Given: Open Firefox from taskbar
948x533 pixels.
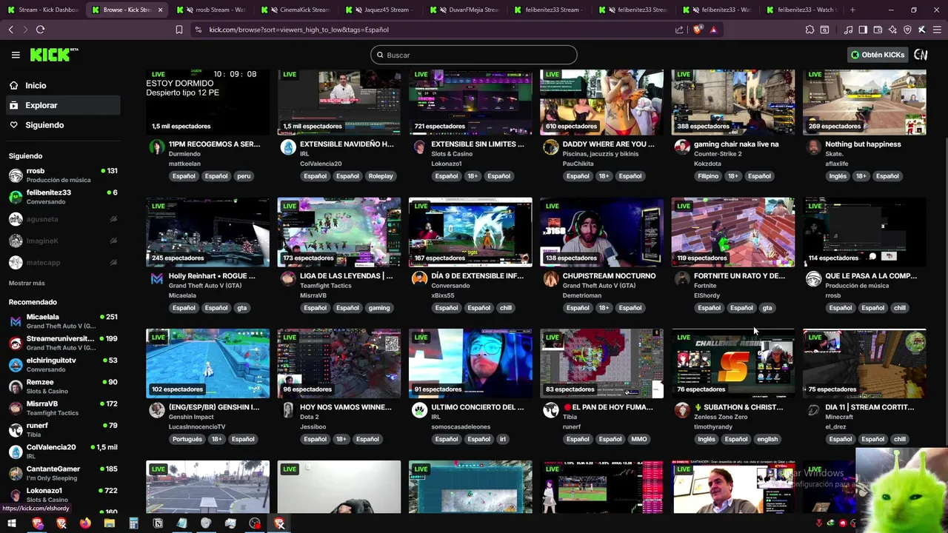Looking at the screenshot, I should click(x=85, y=523).
